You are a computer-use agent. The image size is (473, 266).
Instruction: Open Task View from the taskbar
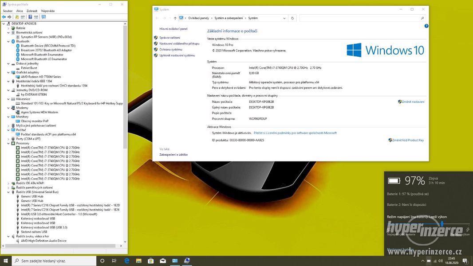pos(114,261)
